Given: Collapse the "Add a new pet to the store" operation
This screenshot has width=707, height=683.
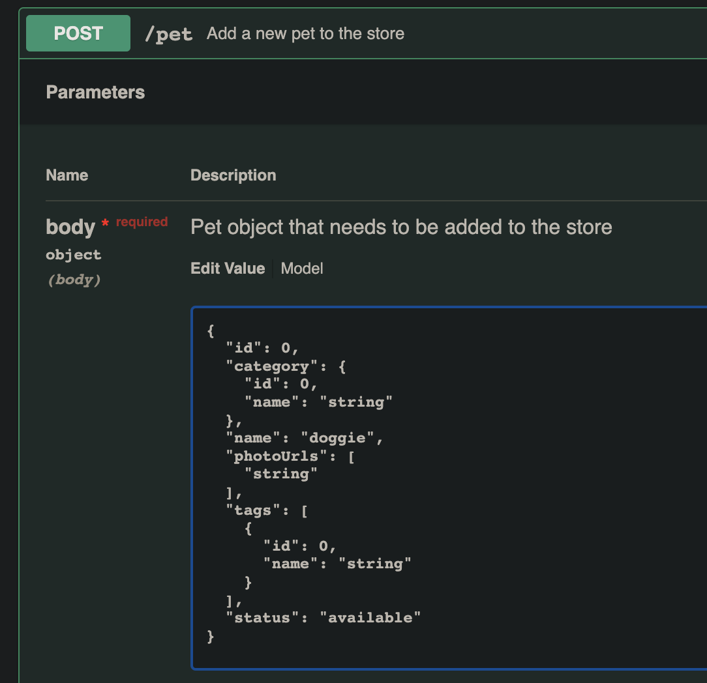Looking at the screenshot, I should [x=305, y=34].
